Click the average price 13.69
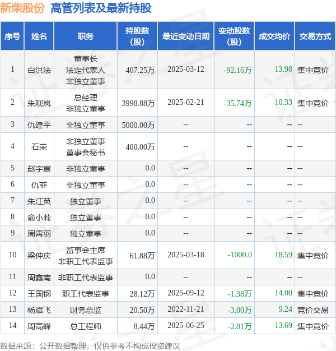 pyautogui.click(x=283, y=325)
